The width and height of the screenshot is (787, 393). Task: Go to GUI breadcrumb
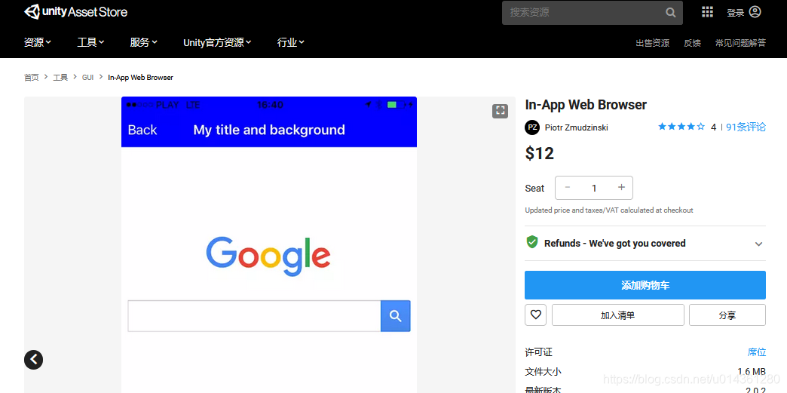pos(88,78)
